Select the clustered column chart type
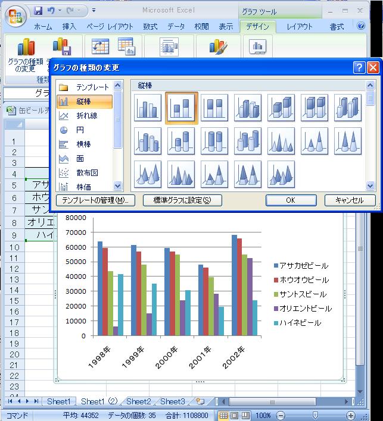383x421 pixels. click(x=148, y=108)
